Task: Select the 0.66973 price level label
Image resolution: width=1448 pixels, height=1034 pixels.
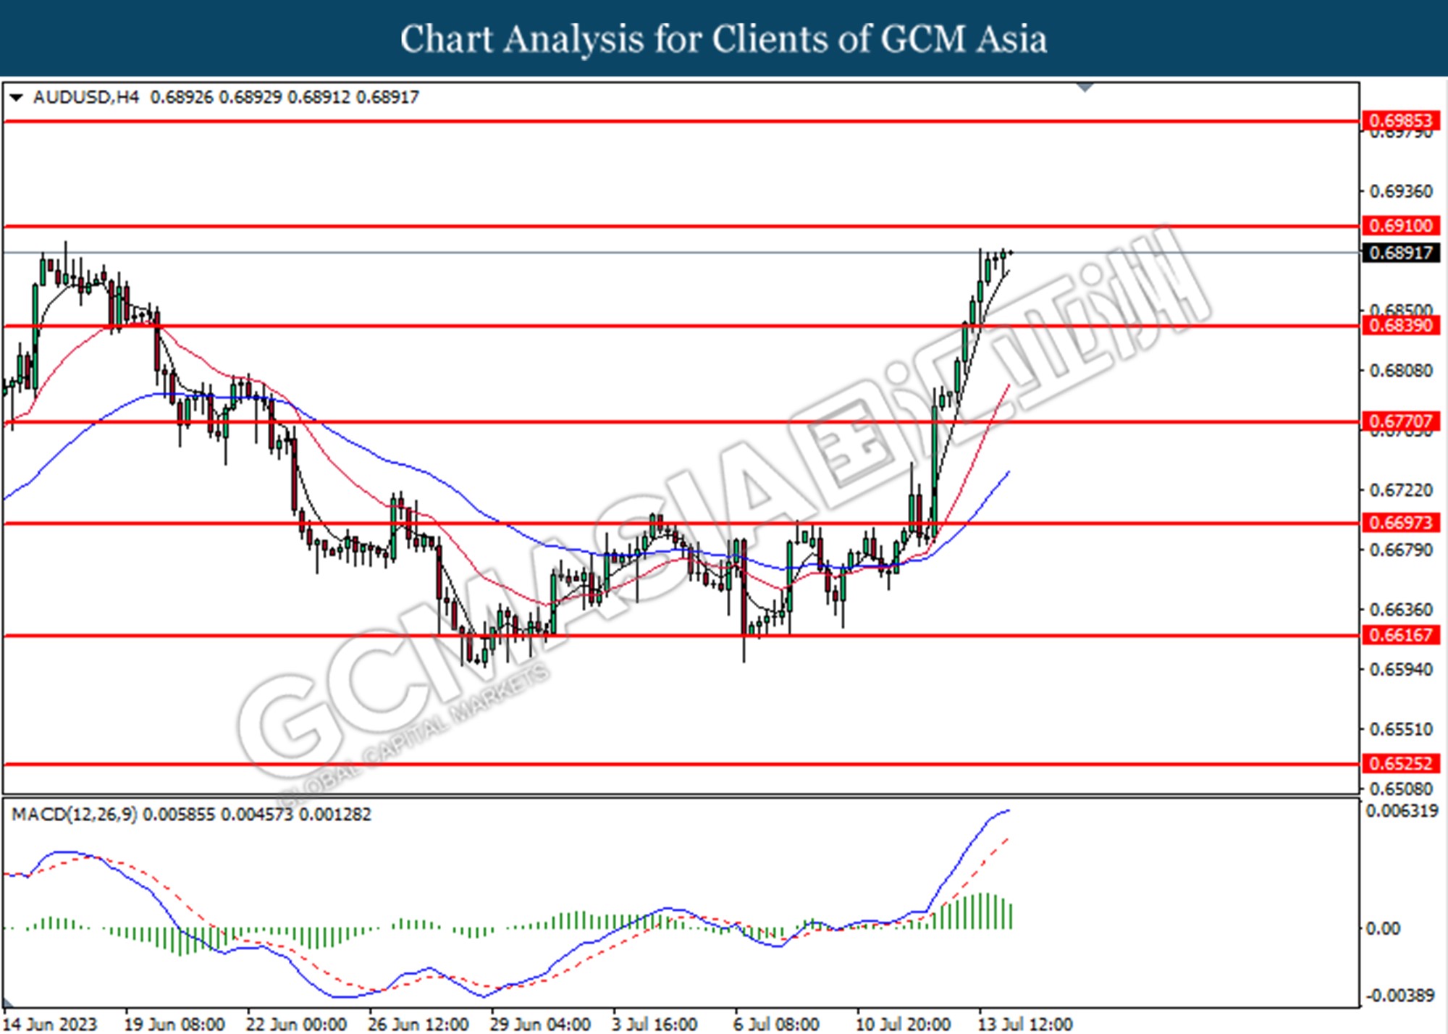Action: point(1401,523)
